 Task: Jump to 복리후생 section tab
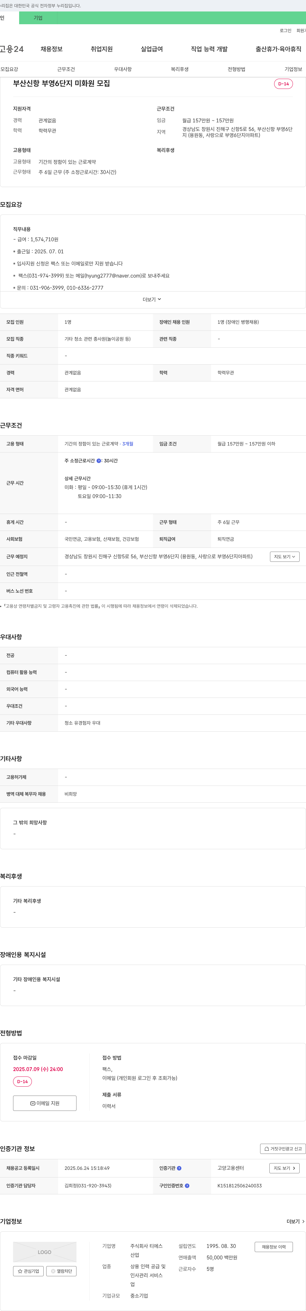click(x=180, y=69)
